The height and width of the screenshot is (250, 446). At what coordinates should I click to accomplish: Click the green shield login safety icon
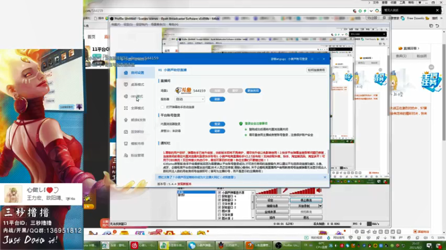[241, 123]
